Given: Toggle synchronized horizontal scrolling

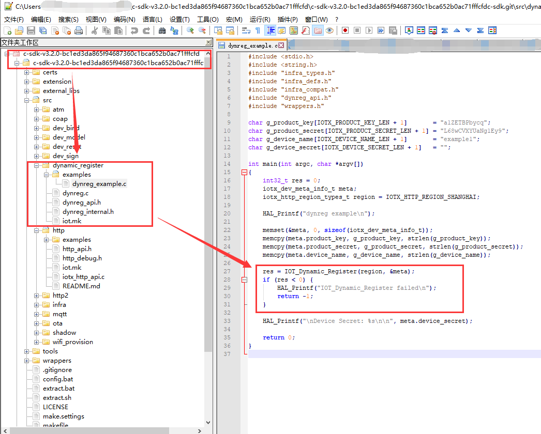Looking at the screenshot, I should [x=230, y=30].
